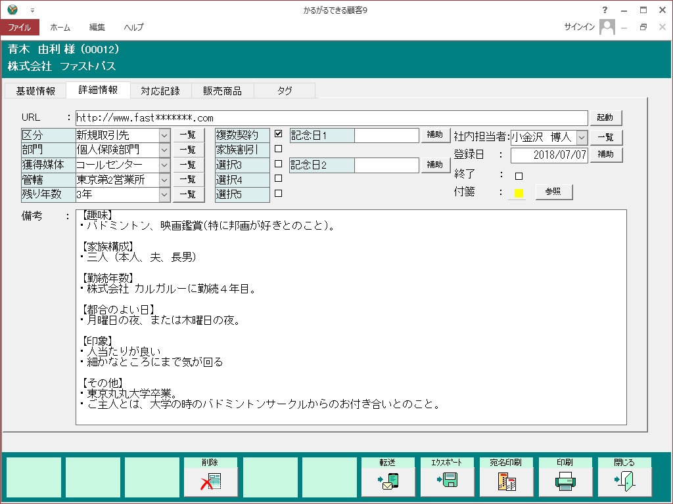
Task: Click the エクスポート export disk icon
Action: coord(447,480)
